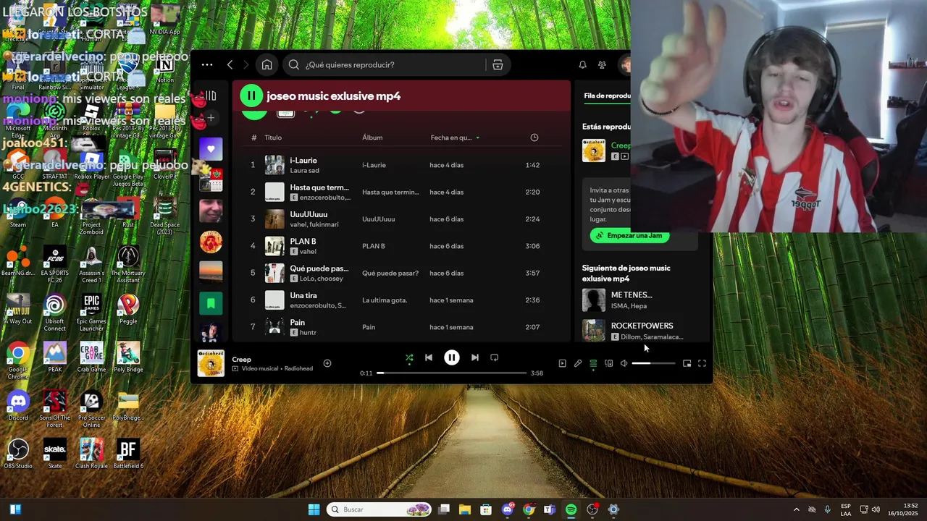
Task: Open Steam desktop shortcut
Action: point(18,211)
